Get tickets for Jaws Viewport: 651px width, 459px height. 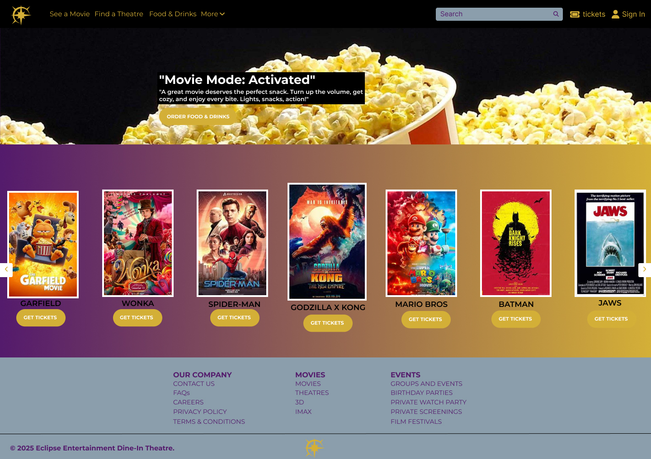612,319
